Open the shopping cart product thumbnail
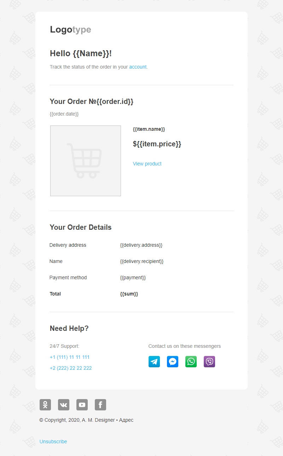Image resolution: width=283 pixels, height=456 pixels. click(x=85, y=161)
